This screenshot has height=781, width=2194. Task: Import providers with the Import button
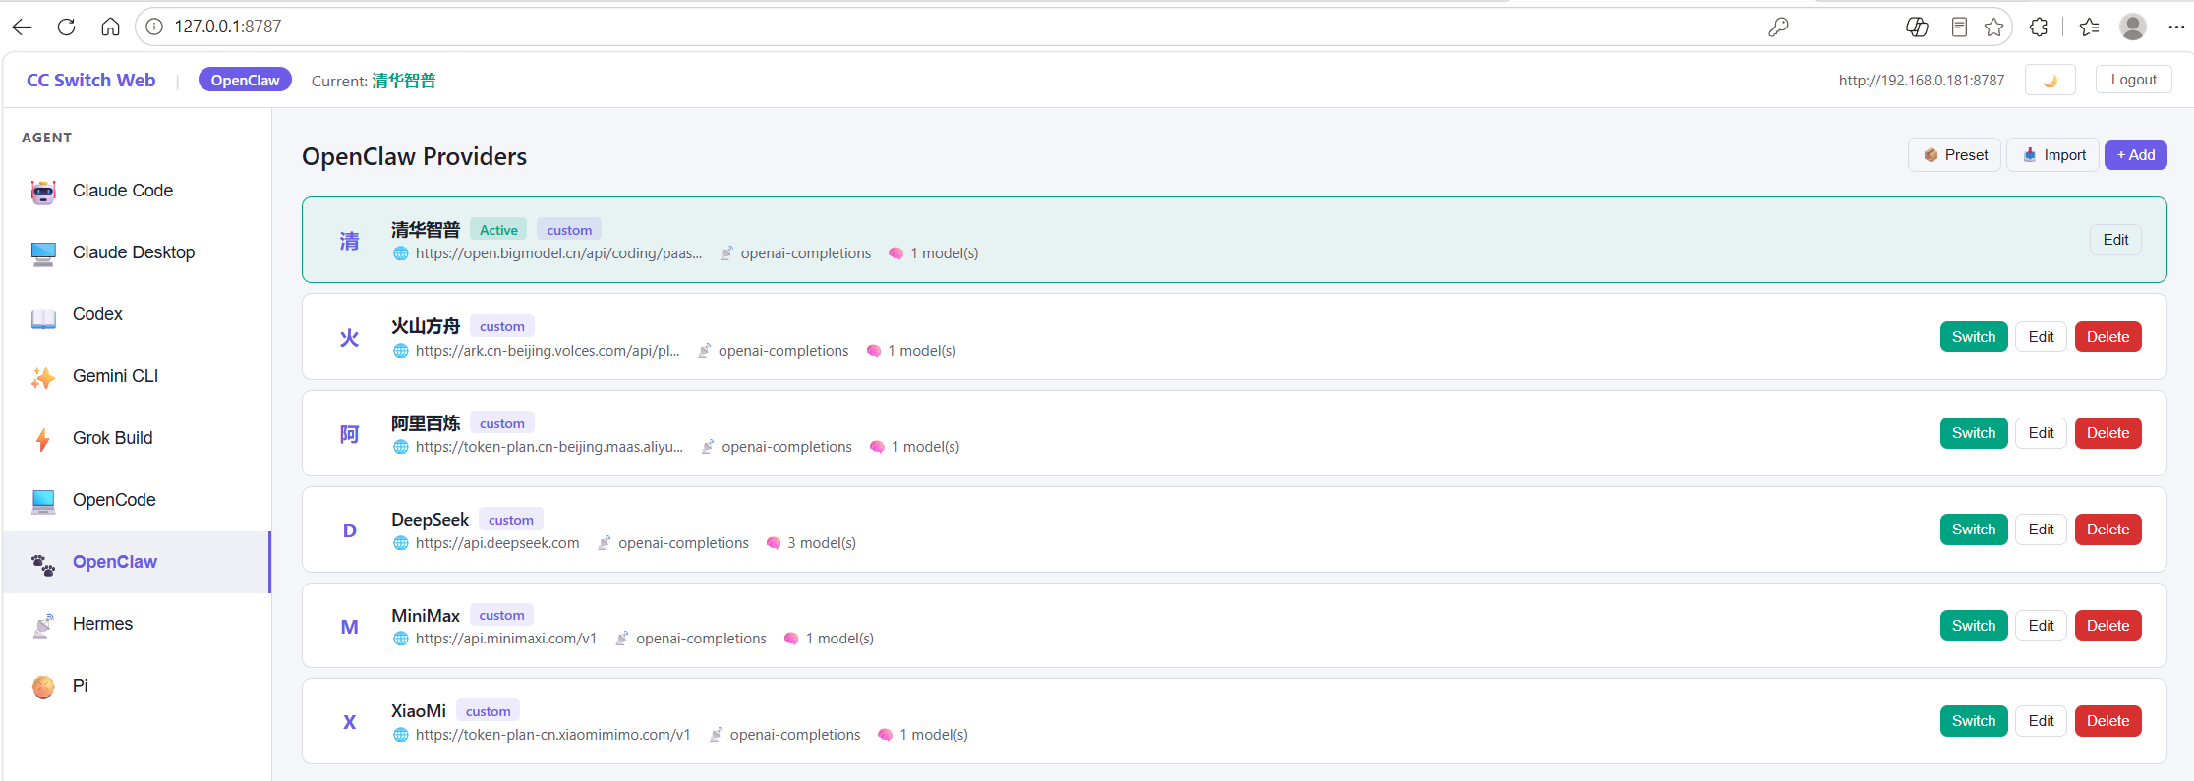(2052, 155)
